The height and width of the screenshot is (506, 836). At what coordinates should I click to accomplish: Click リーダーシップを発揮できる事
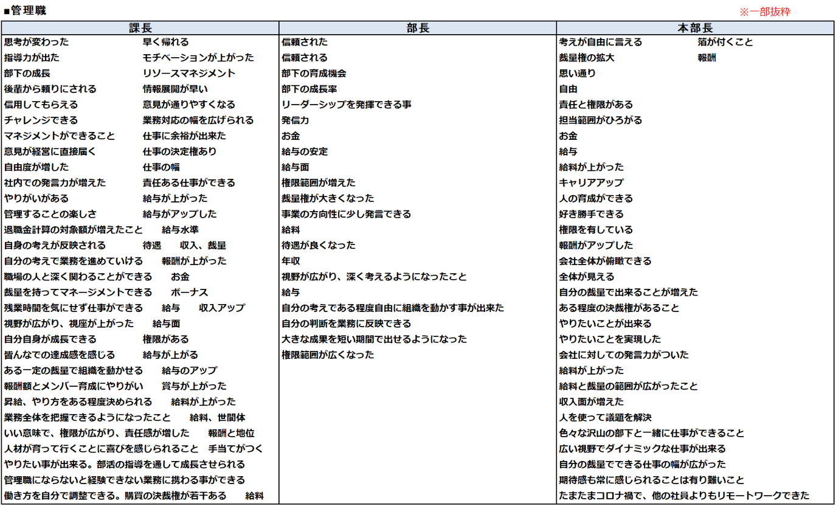[x=347, y=105]
